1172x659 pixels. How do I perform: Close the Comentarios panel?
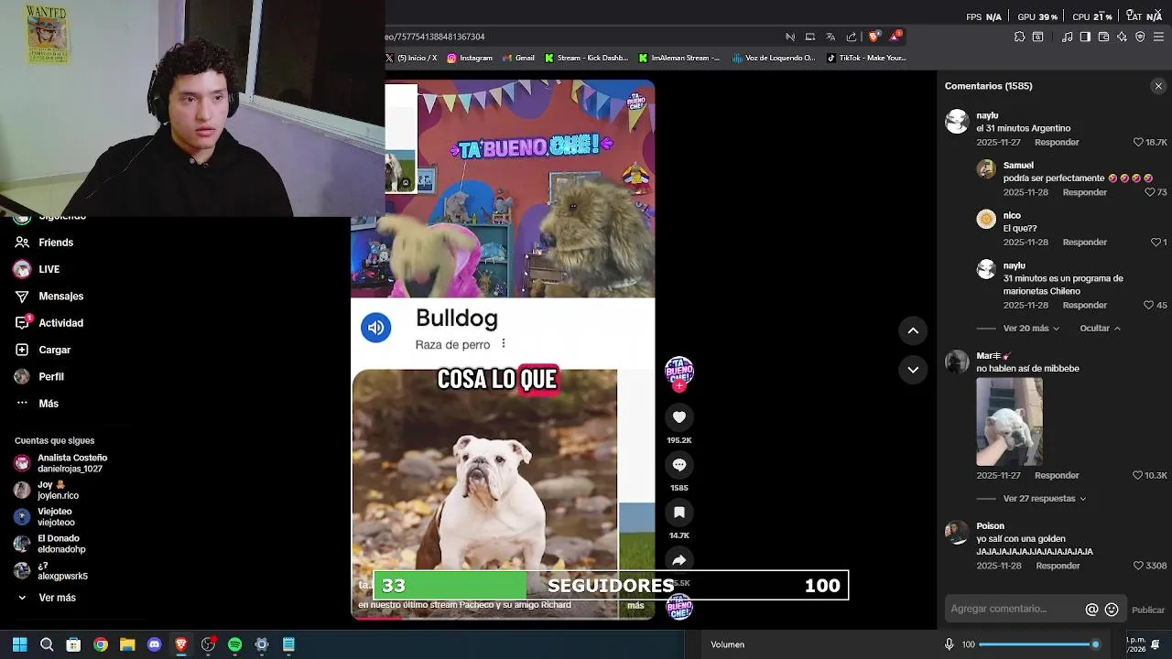click(1158, 86)
